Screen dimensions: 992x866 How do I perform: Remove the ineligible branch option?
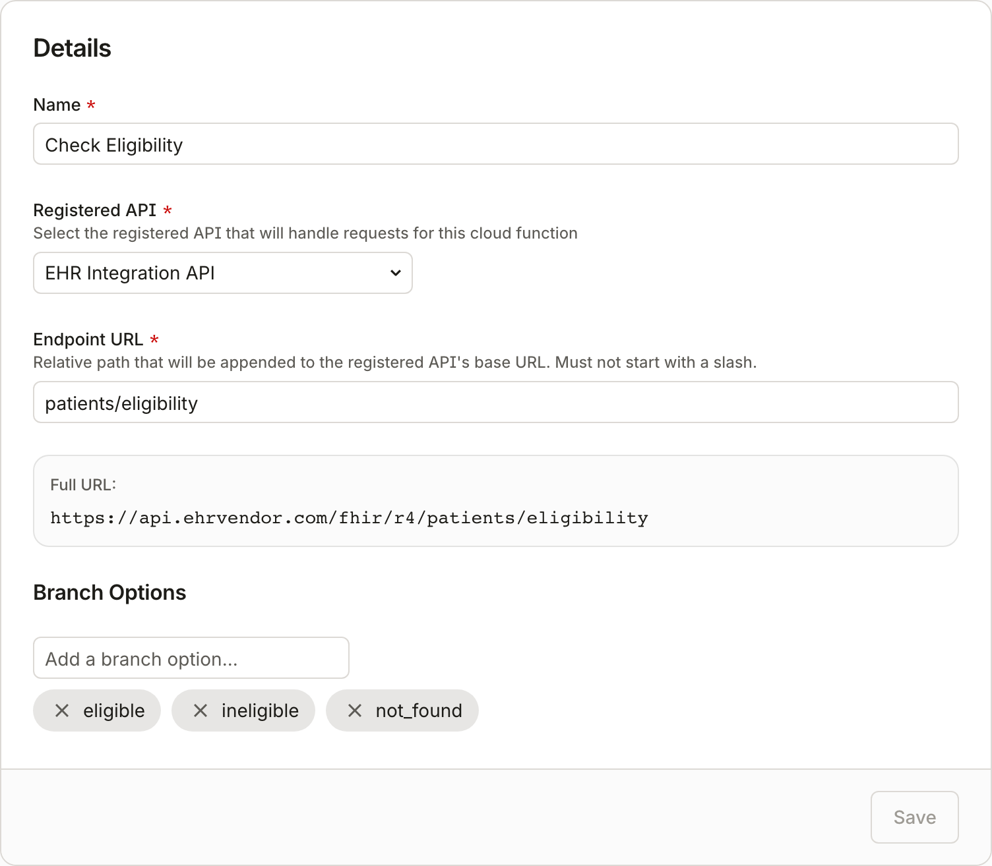(201, 710)
